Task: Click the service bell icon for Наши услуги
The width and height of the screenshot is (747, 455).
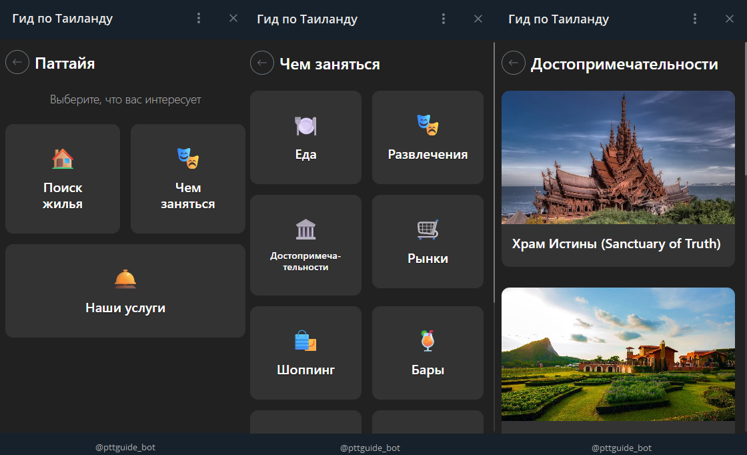Action: point(125,279)
